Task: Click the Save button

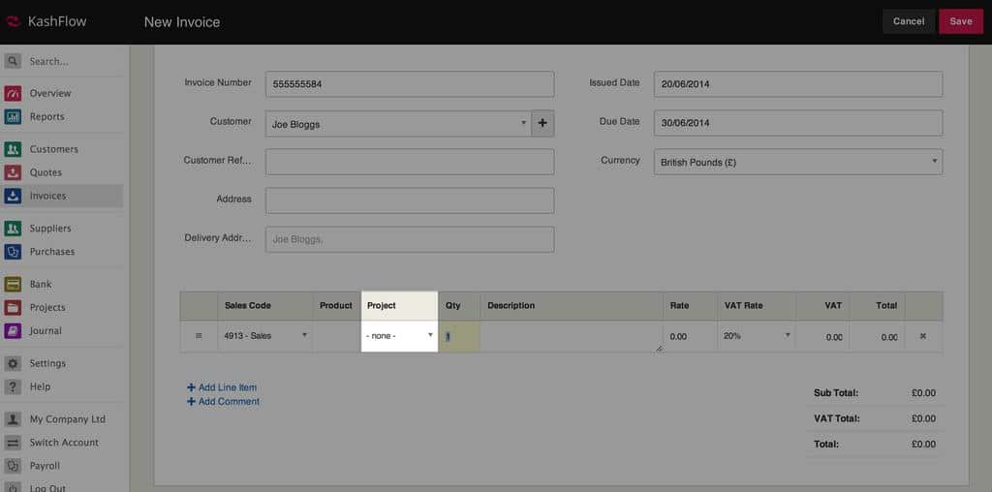Action: coord(960,21)
